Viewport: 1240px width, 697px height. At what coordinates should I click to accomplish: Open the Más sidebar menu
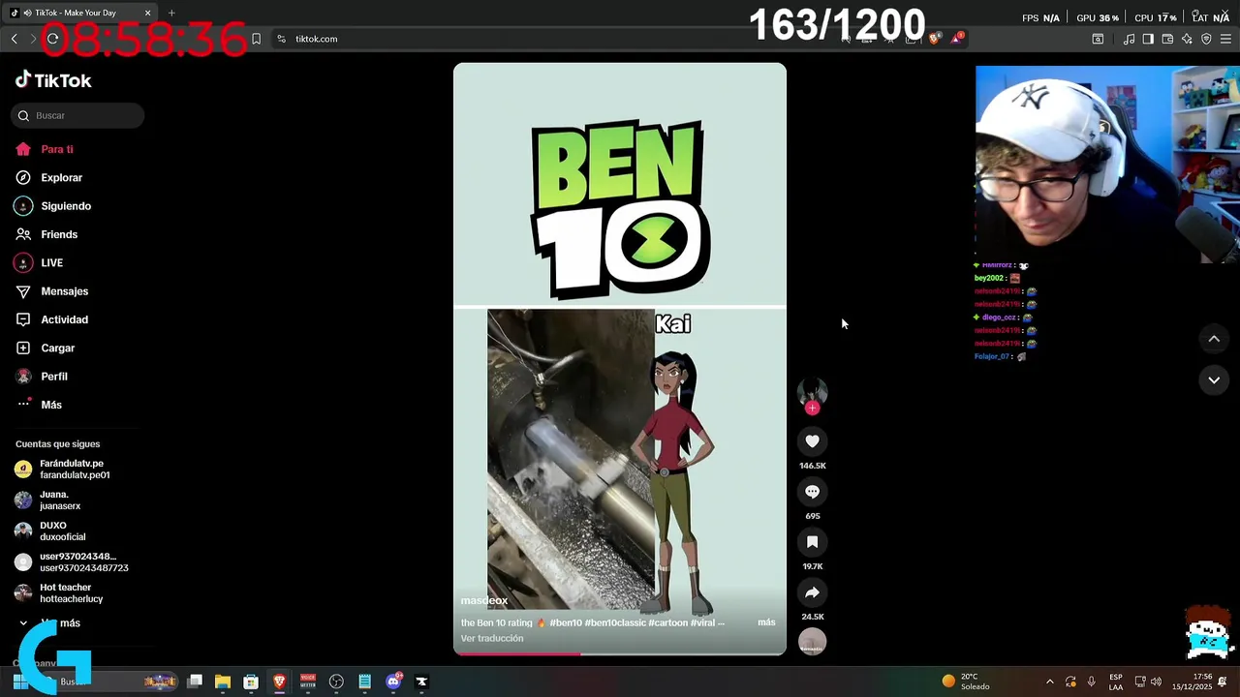pos(39,405)
